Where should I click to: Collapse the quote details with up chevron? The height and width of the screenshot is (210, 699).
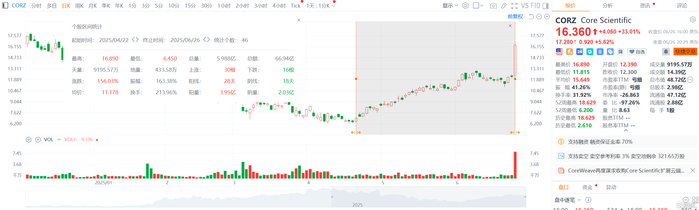point(626,130)
